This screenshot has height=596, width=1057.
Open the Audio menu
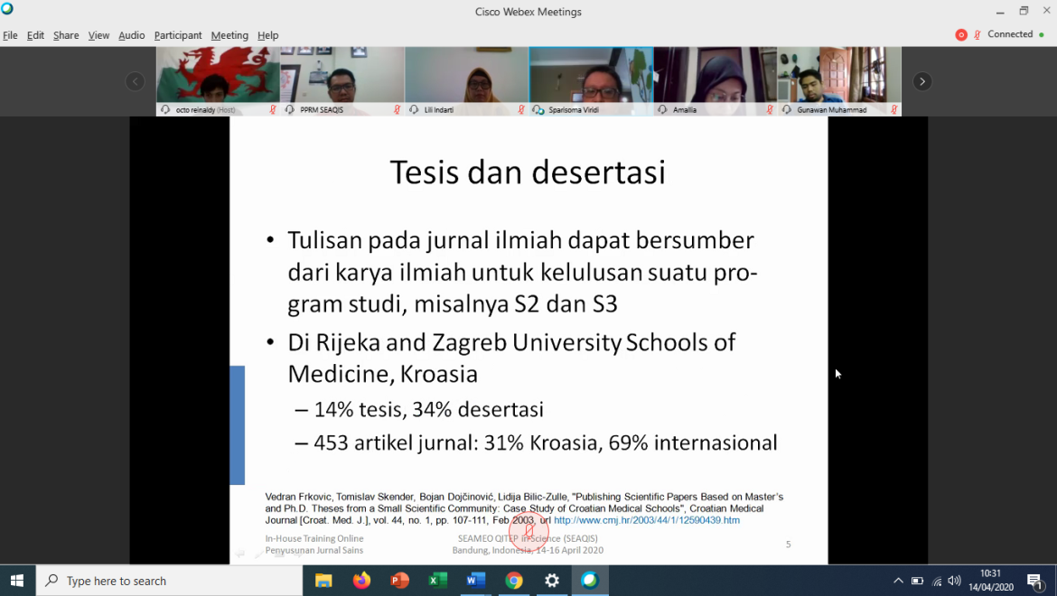131,35
